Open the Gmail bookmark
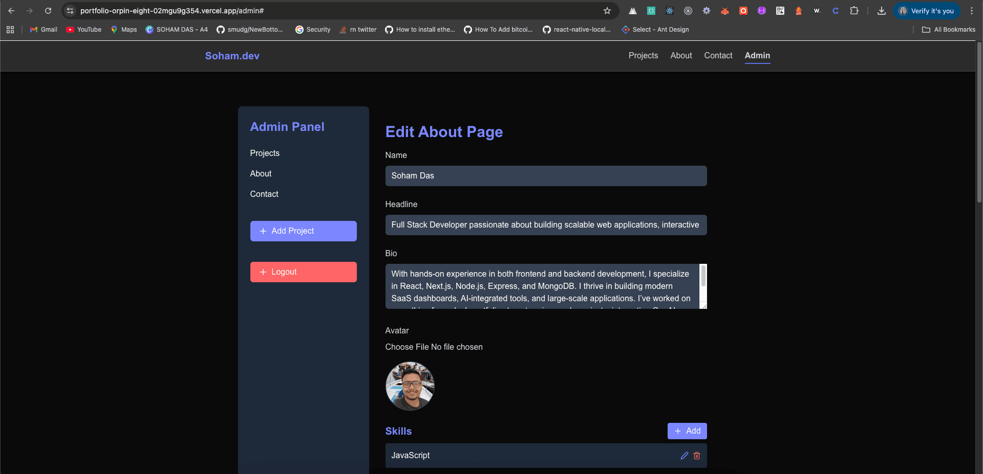983x474 pixels. click(x=44, y=30)
